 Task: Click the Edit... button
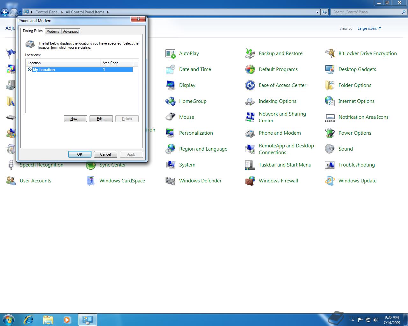(x=101, y=119)
